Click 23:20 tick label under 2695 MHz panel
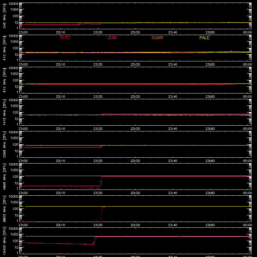The height and width of the screenshot is (257, 257). pos(98,161)
